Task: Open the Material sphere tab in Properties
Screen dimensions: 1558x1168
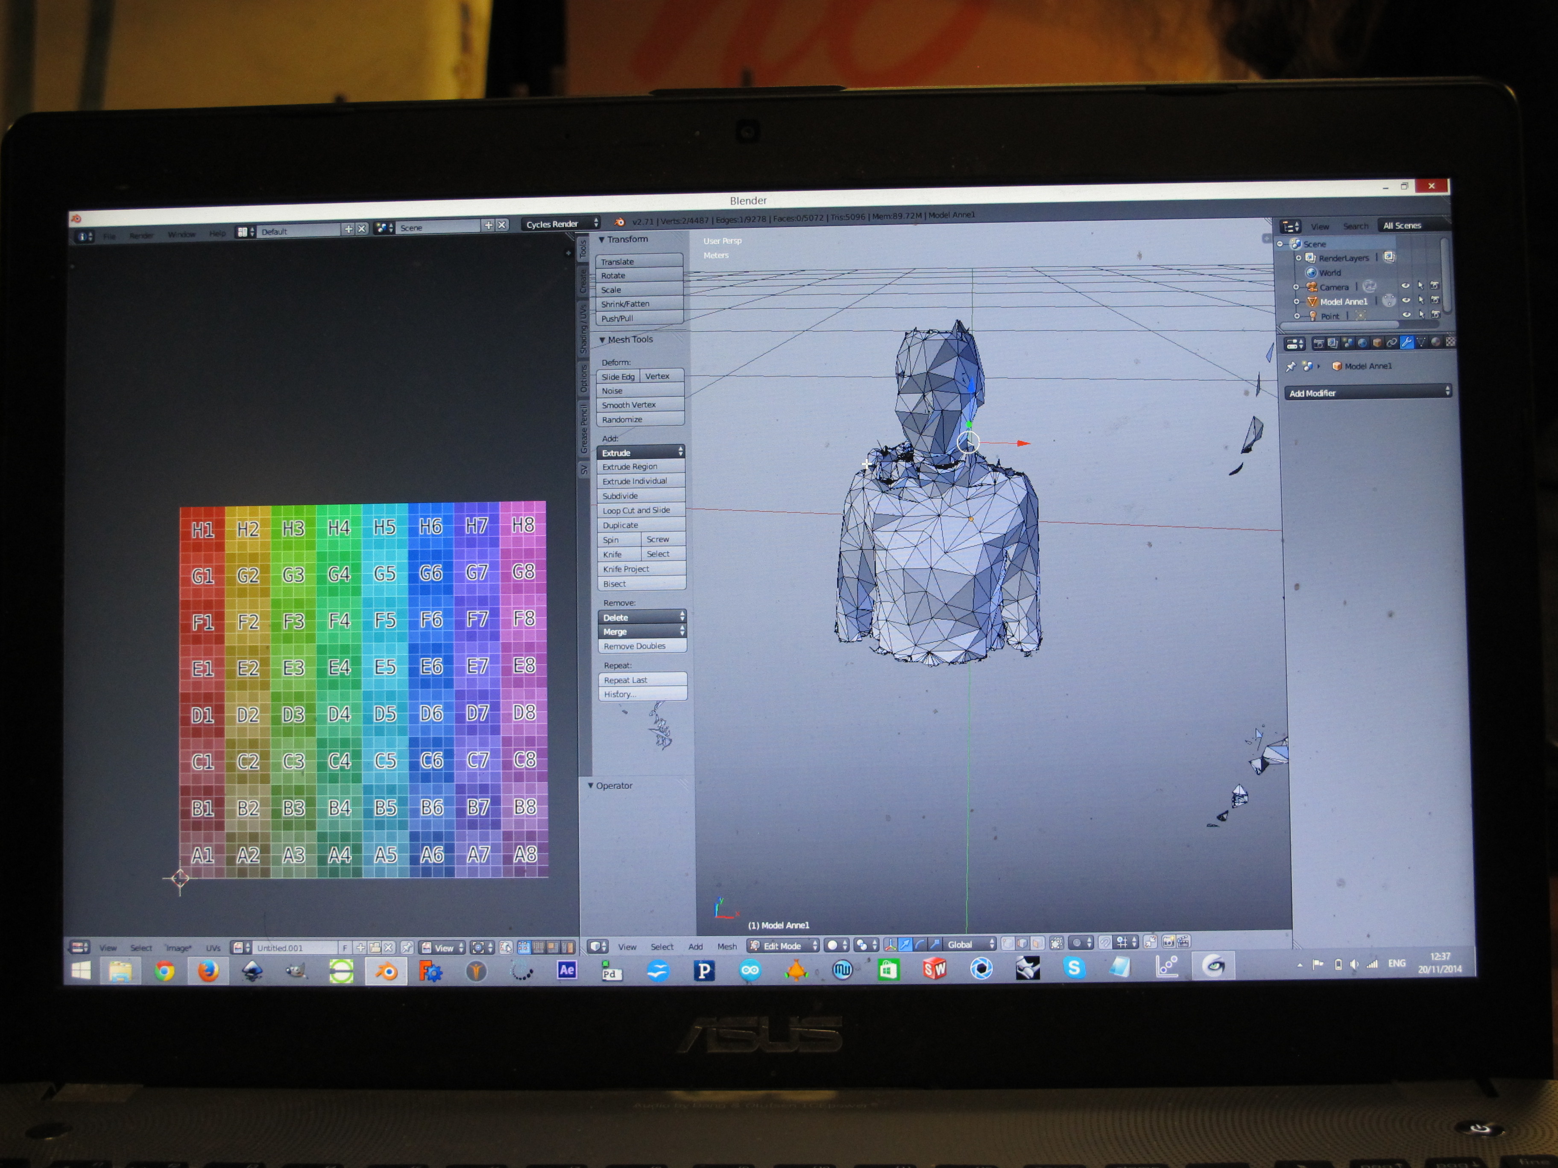Action: click(x=1436, y=343)
